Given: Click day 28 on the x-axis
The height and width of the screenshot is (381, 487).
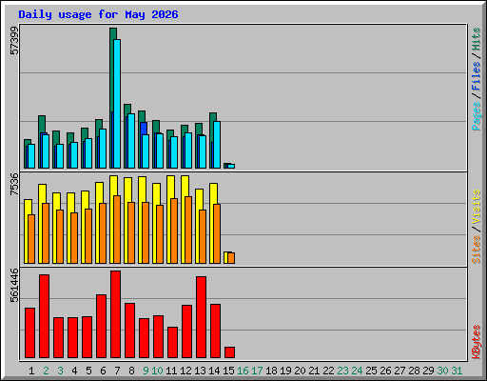Looking at the screenshot, I should click(x=414, y=371).
